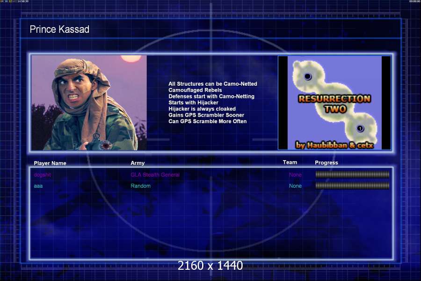The width and height of the screenshot is (421, 281).
Task: Click loading progress bar for aaa
Action: pyautogui.click(x=352, y=185)
